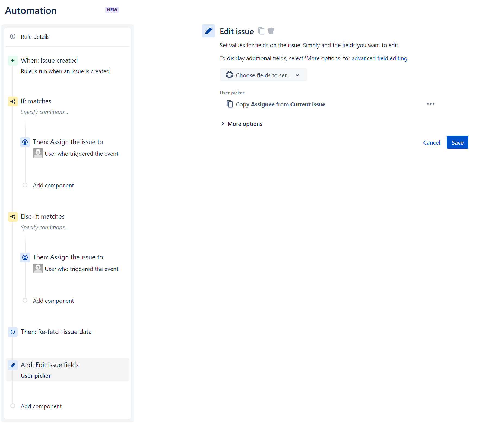Click the Re-fetch issue data refresh icon
This screenshot has width=491, height=430.
[x=13, y=332]
